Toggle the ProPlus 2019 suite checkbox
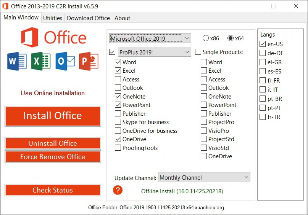 pyautogui.click(x=112, y=52)
